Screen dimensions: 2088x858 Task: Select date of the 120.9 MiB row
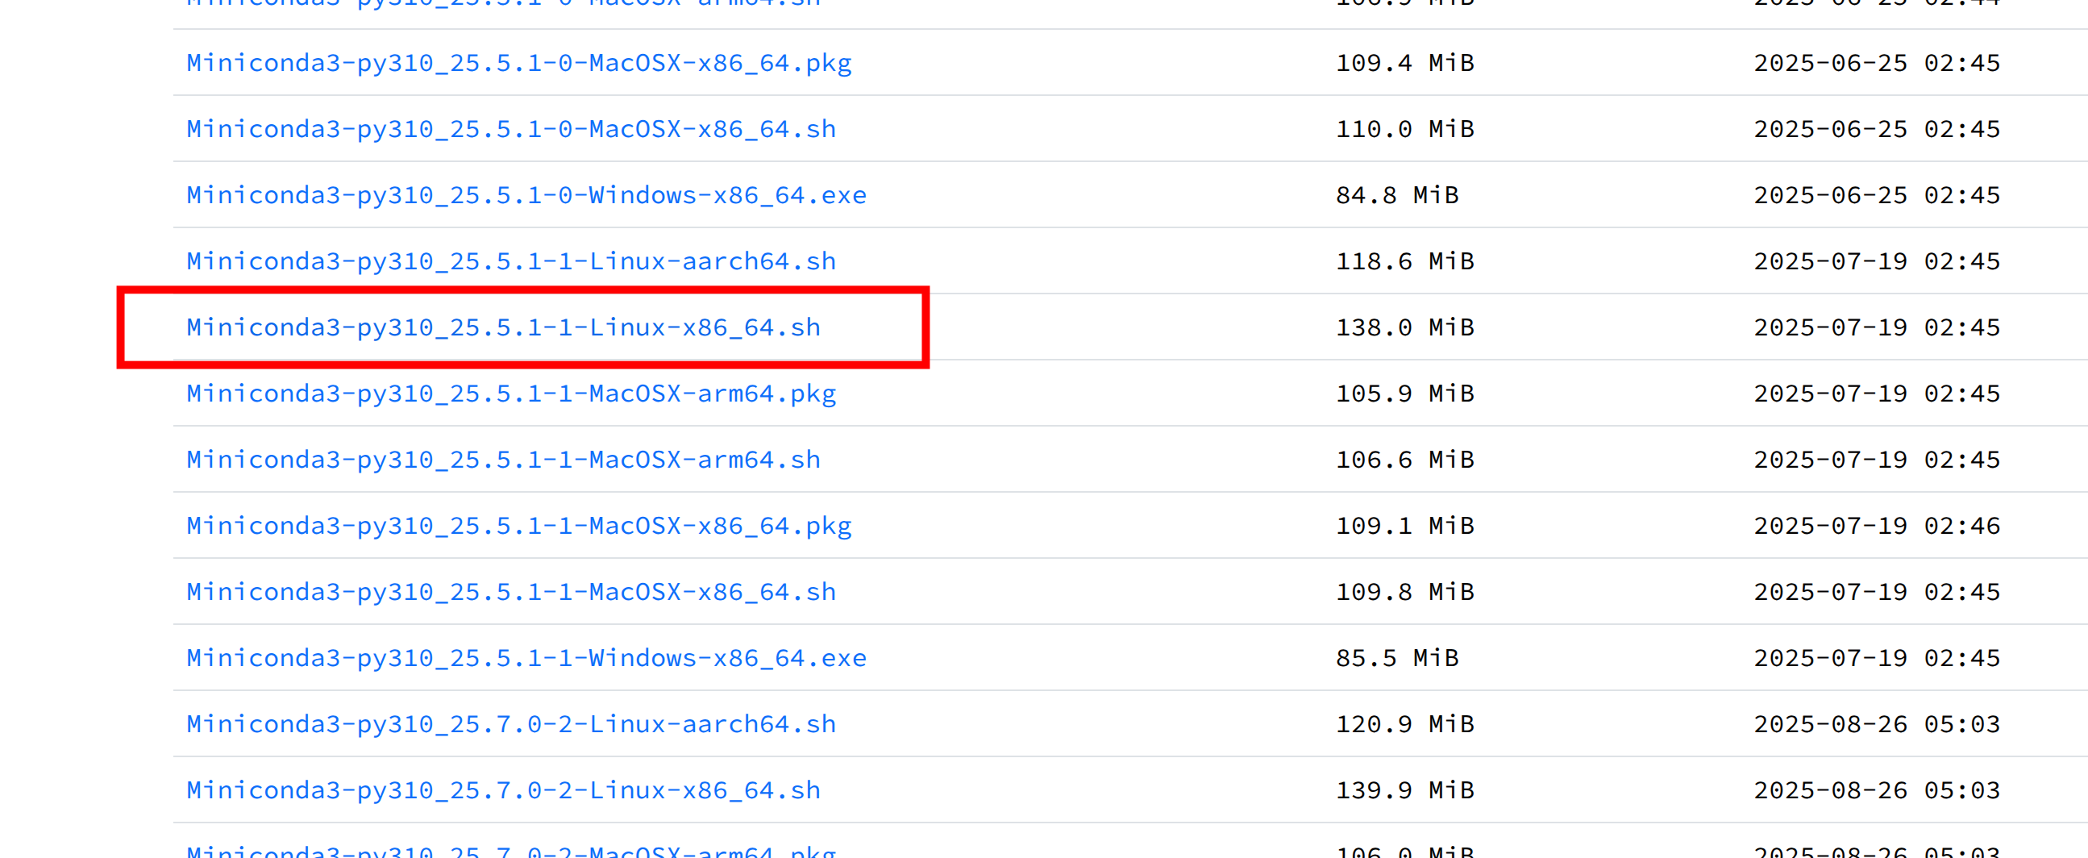(1878, 724)
